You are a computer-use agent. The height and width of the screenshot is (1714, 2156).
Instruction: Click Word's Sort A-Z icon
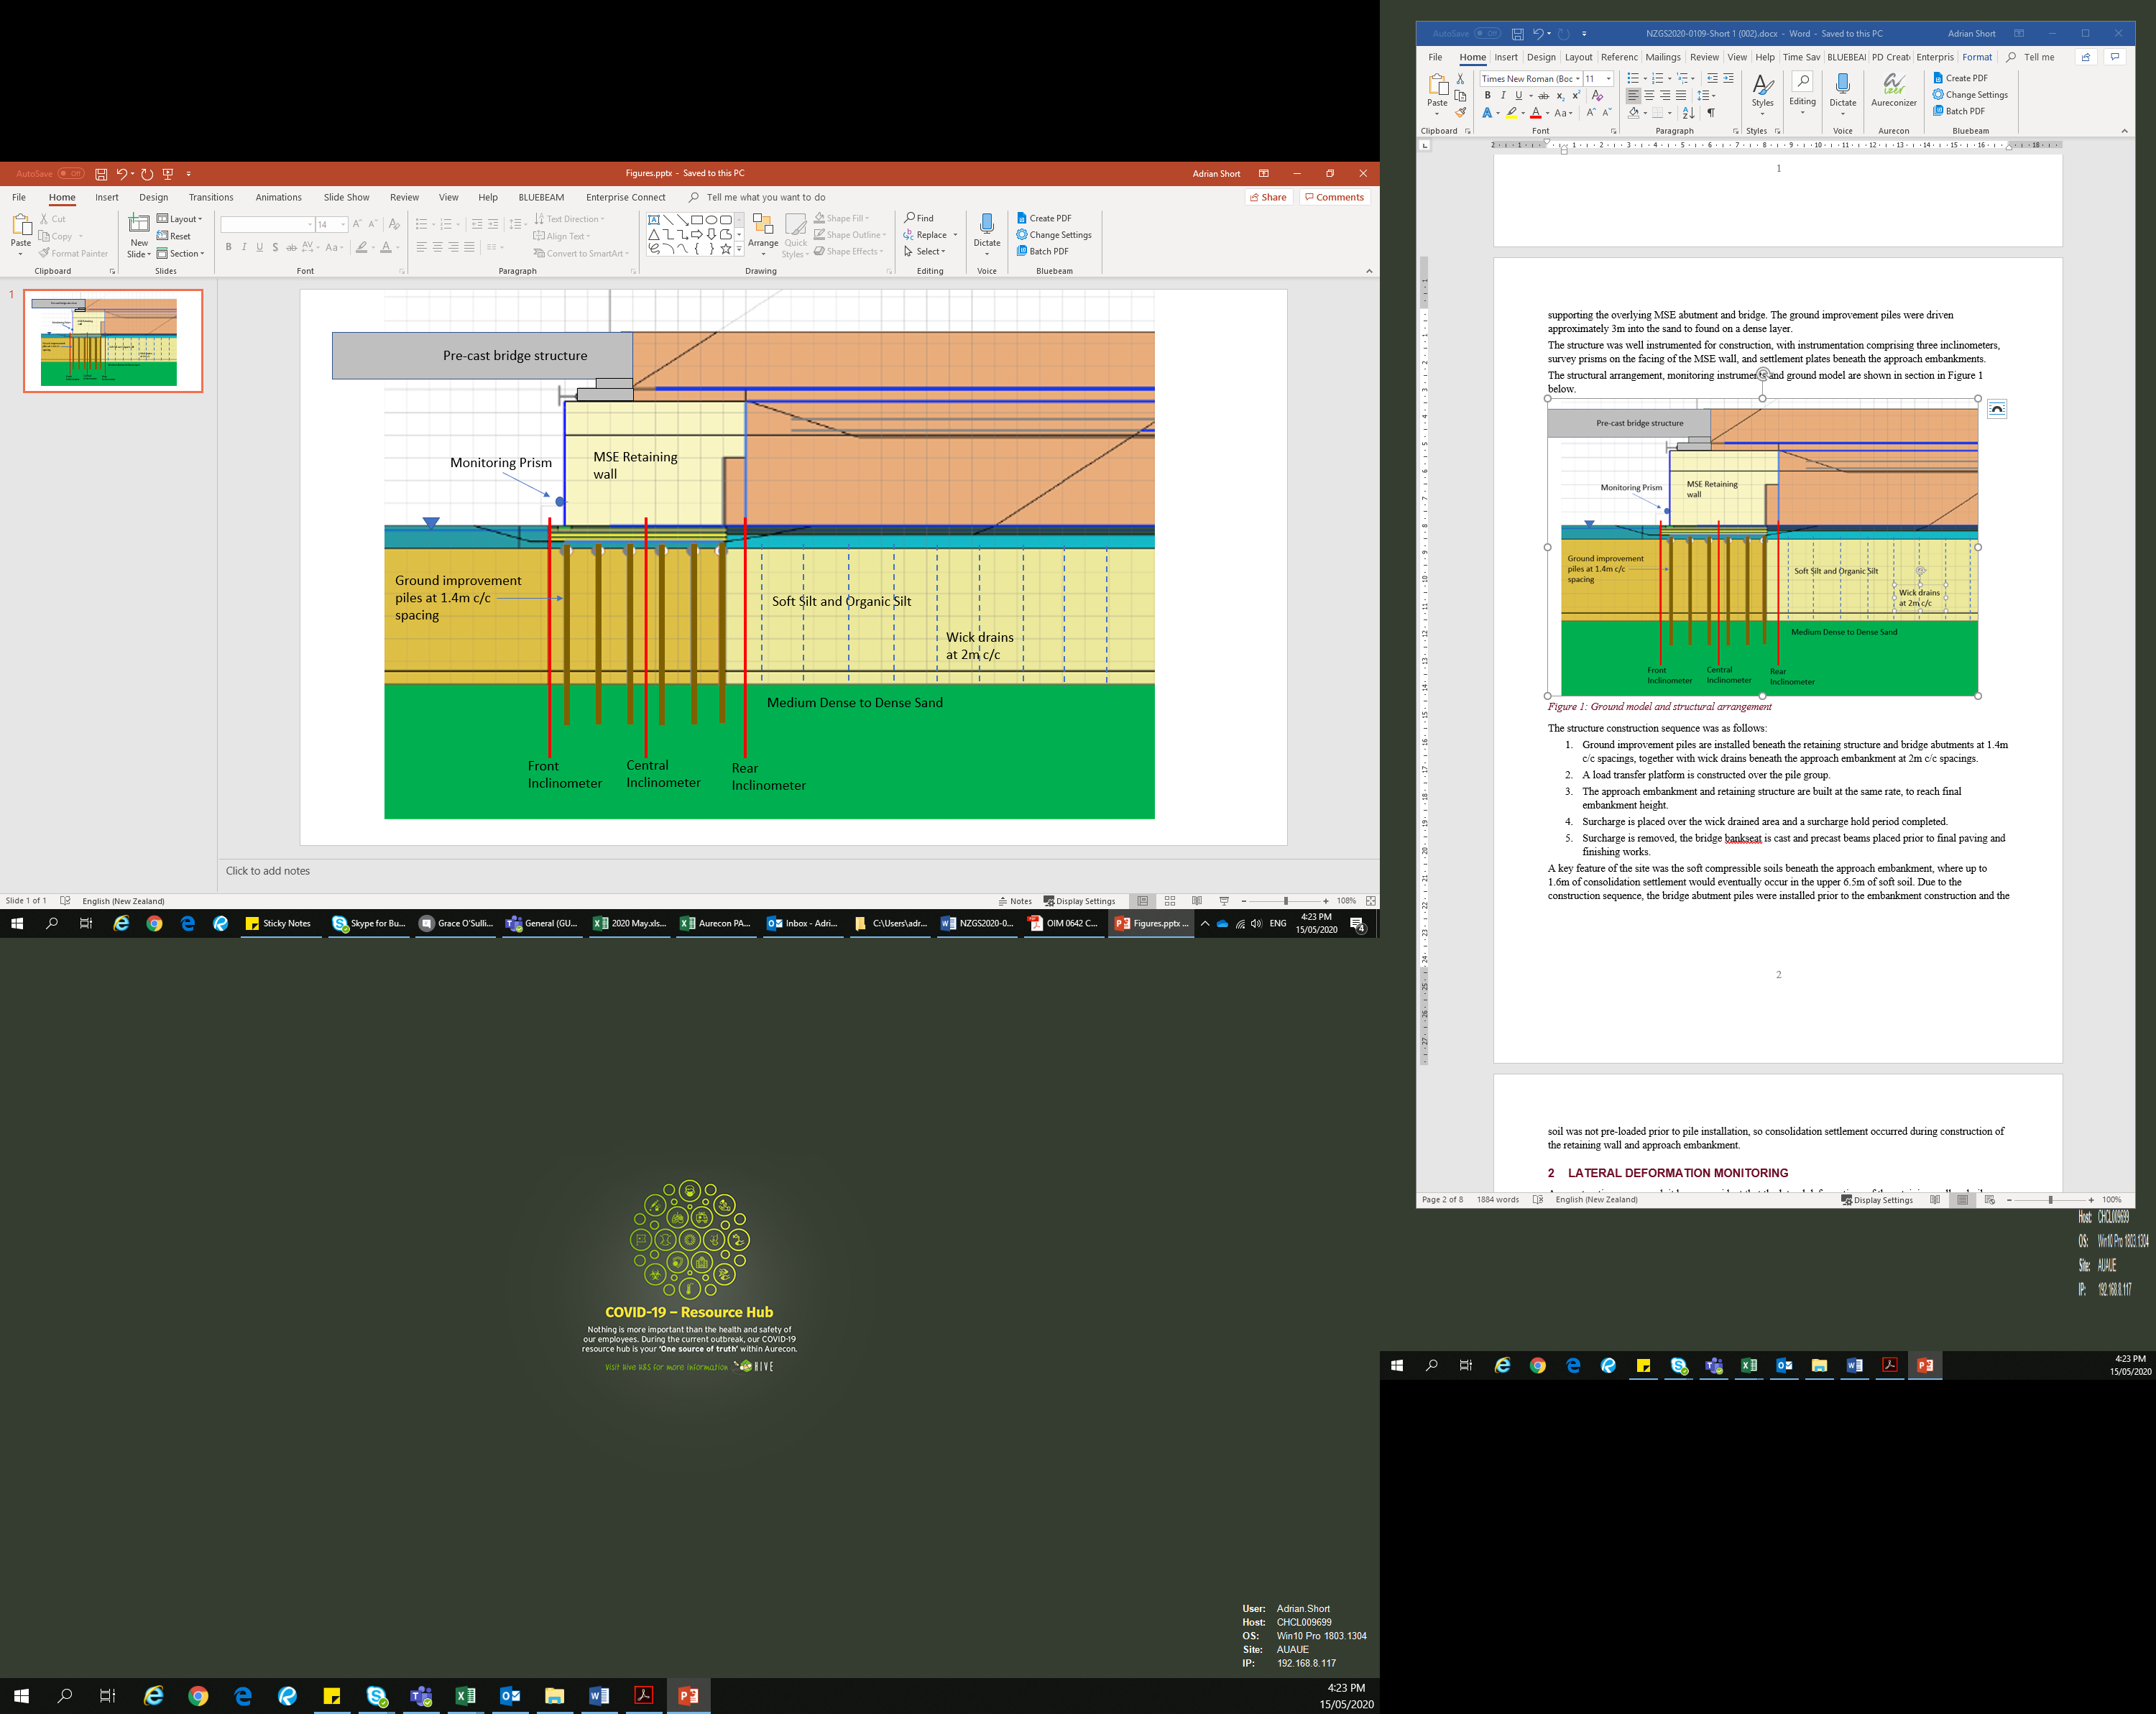pyautogui.click(x=1689, y=113)
